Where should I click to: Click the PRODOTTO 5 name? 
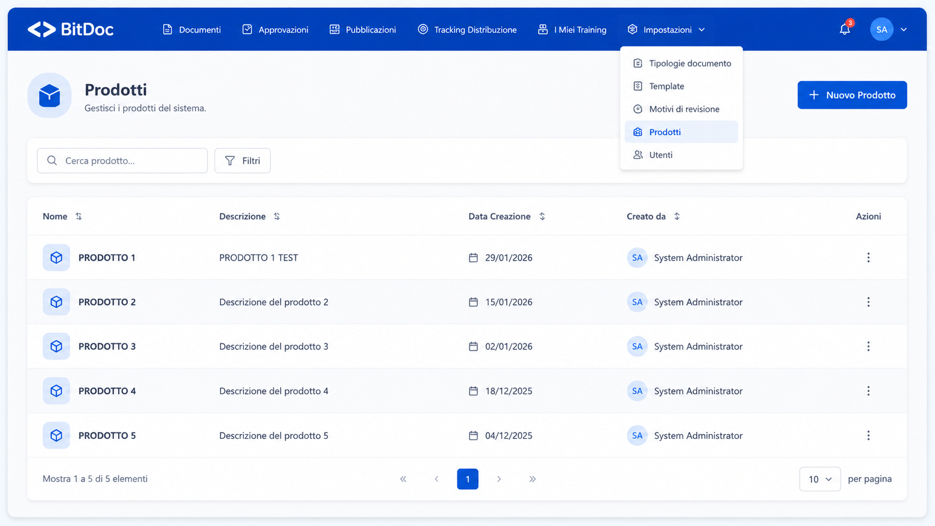pos(107,435)
